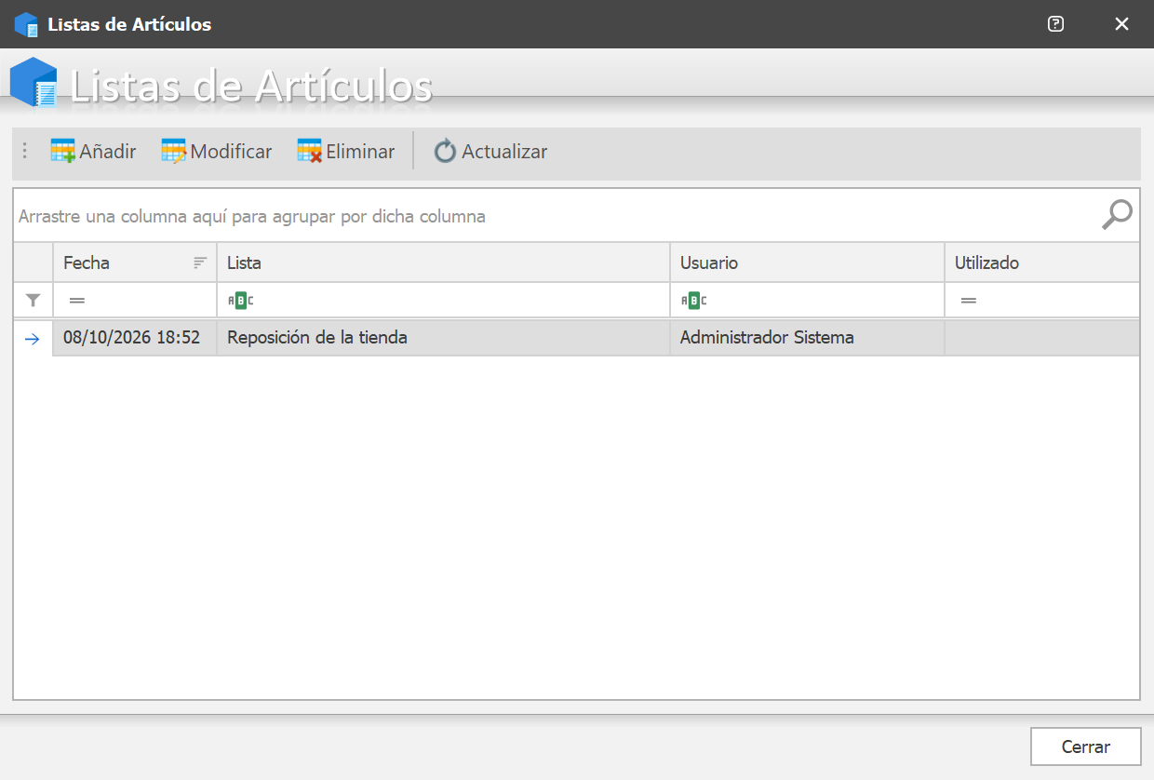Click the Añadir toolbar label
The height and width of the screenshot is (780, 1154).
(x=108, y=152)
